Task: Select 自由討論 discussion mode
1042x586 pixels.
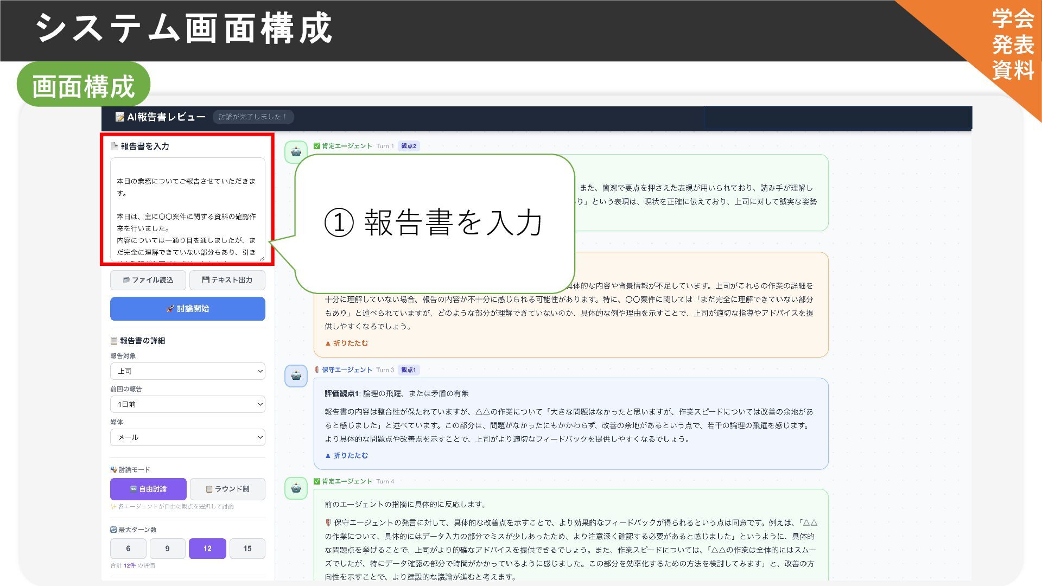Action: pos(148,489)
